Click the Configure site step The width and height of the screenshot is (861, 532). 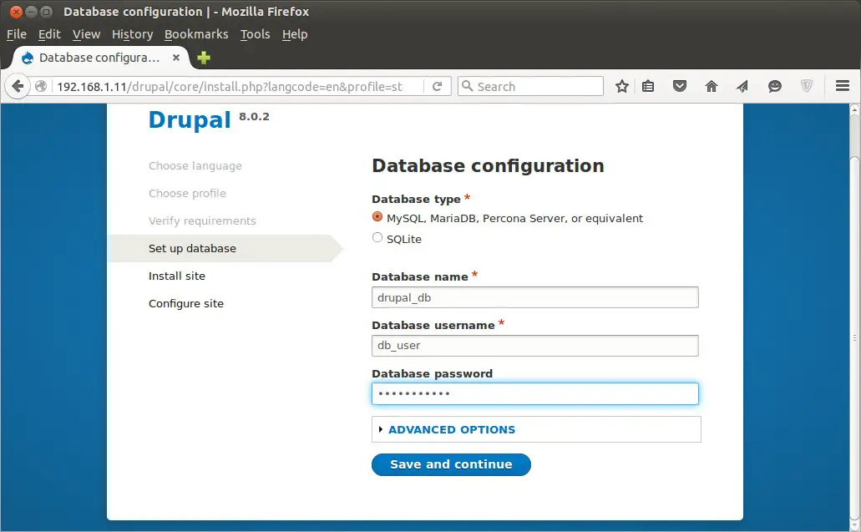coord(186,304)
